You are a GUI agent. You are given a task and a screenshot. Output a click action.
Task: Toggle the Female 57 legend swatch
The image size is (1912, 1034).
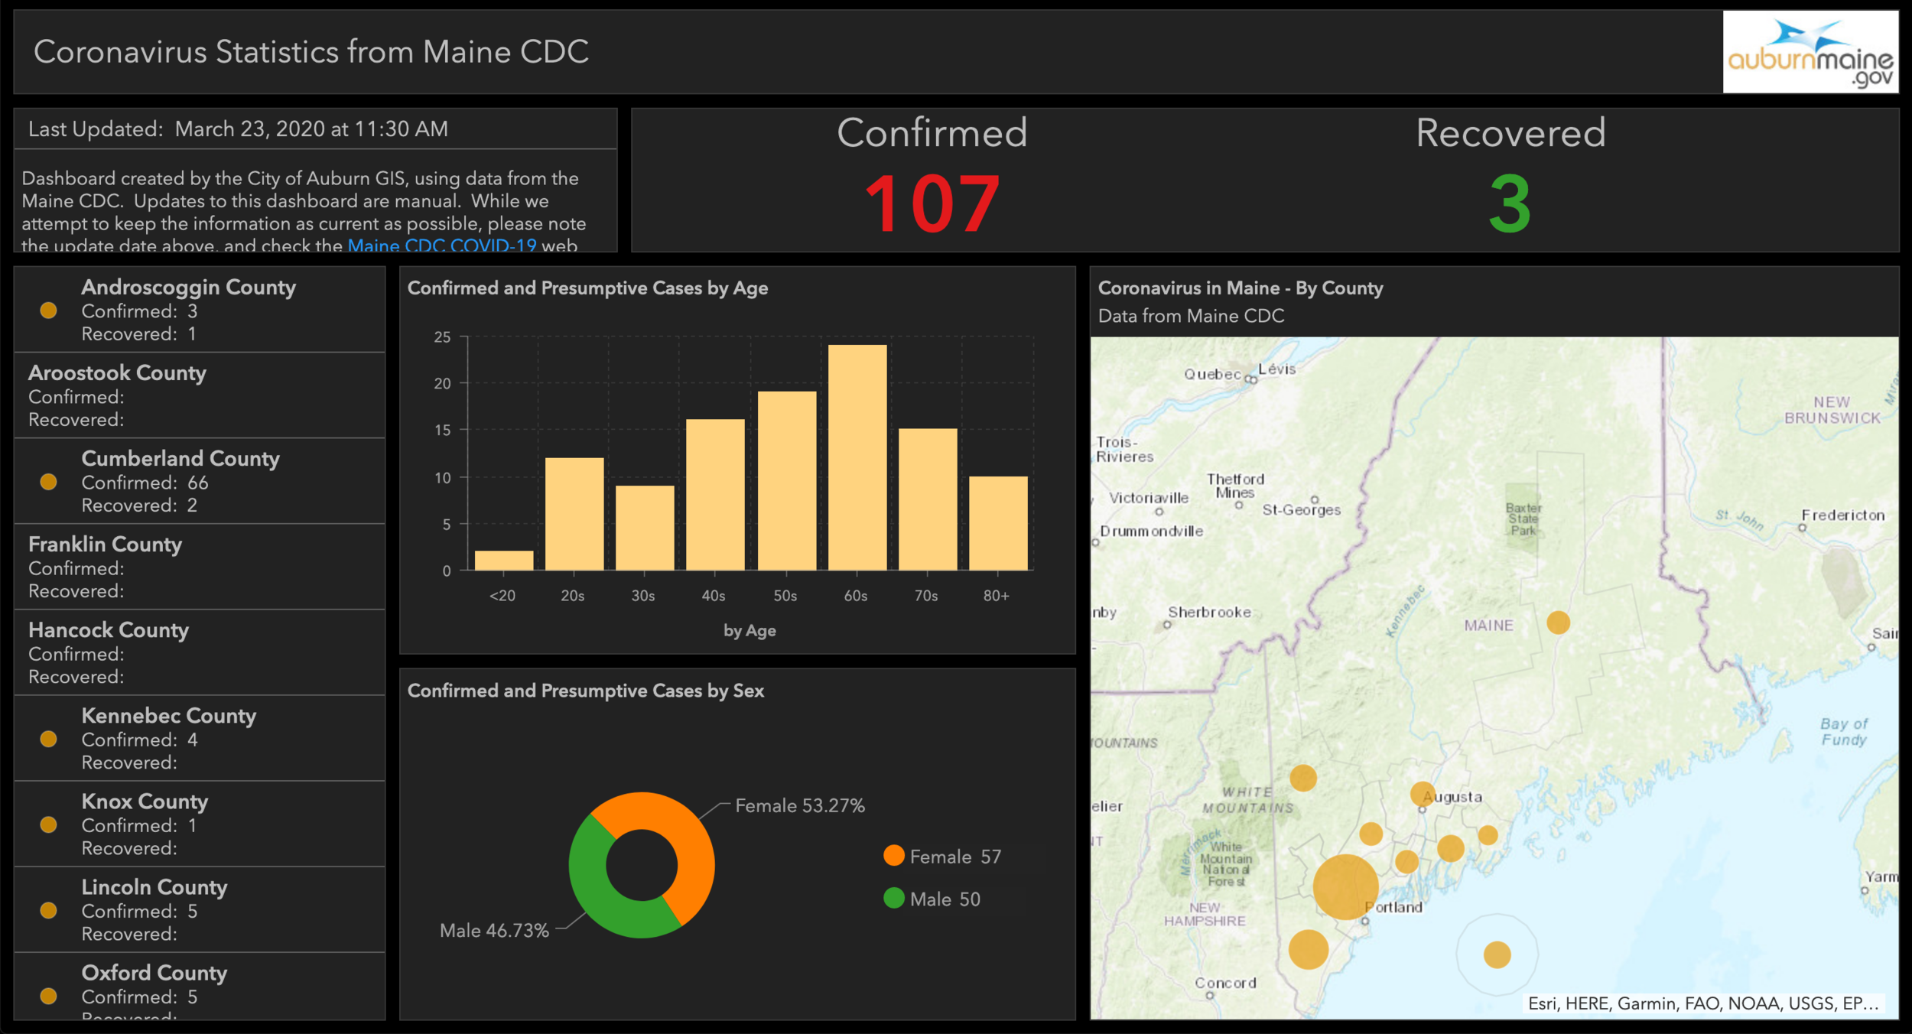click(893, 856)
